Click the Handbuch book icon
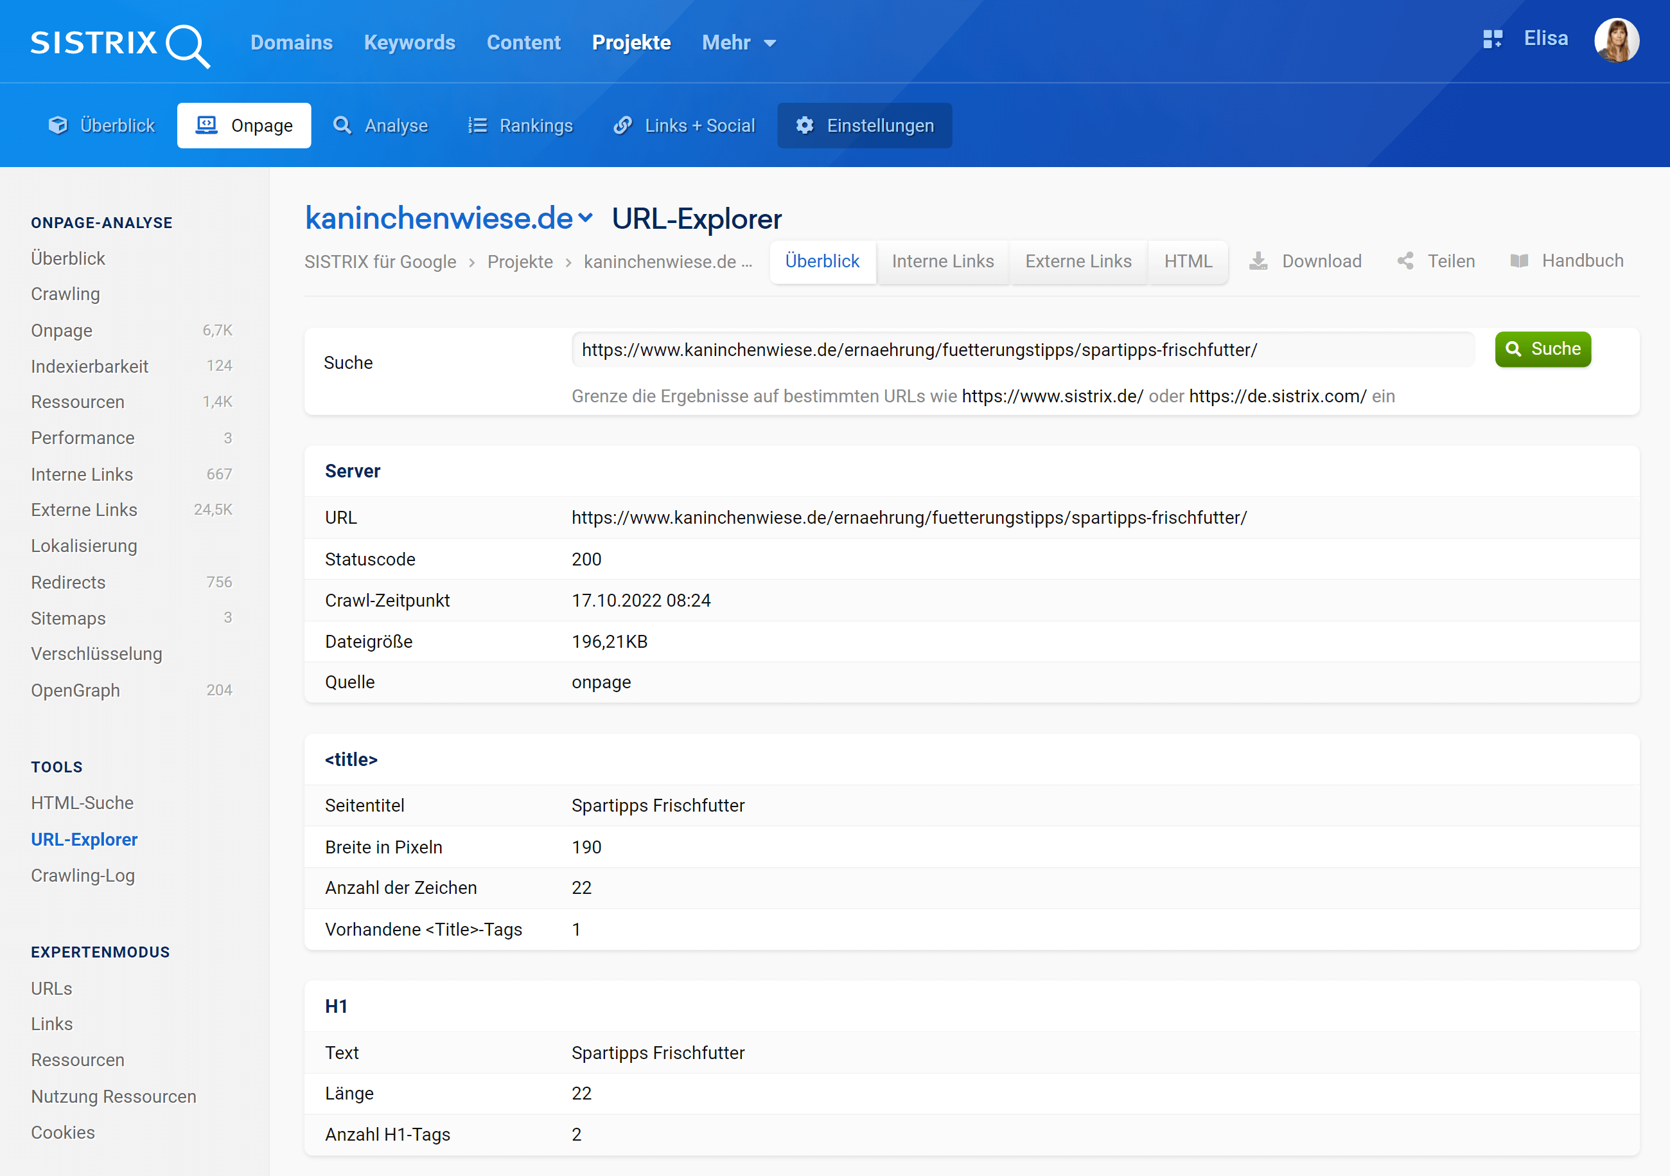The height and width of the screenshot is (1176, 1670). 1520,262
